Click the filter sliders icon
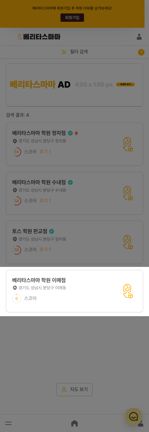 coord(64,52)
